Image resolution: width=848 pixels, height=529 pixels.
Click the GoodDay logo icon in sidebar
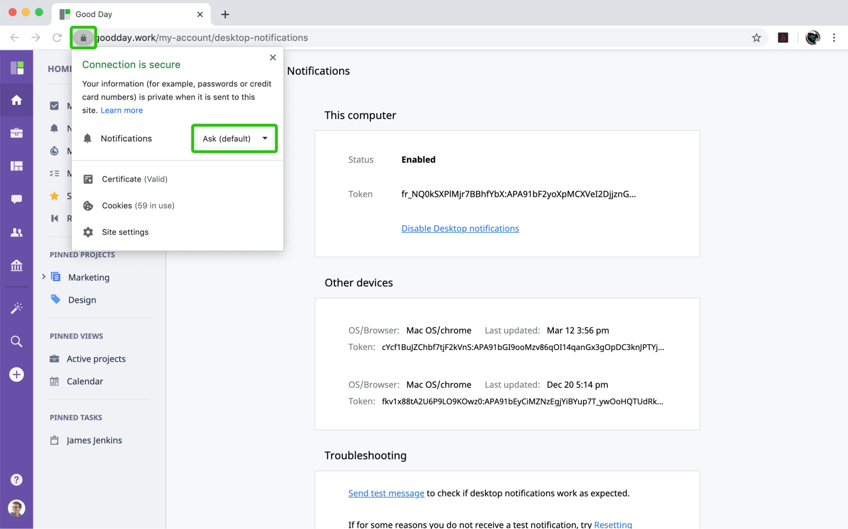click(x=17, y=68)
